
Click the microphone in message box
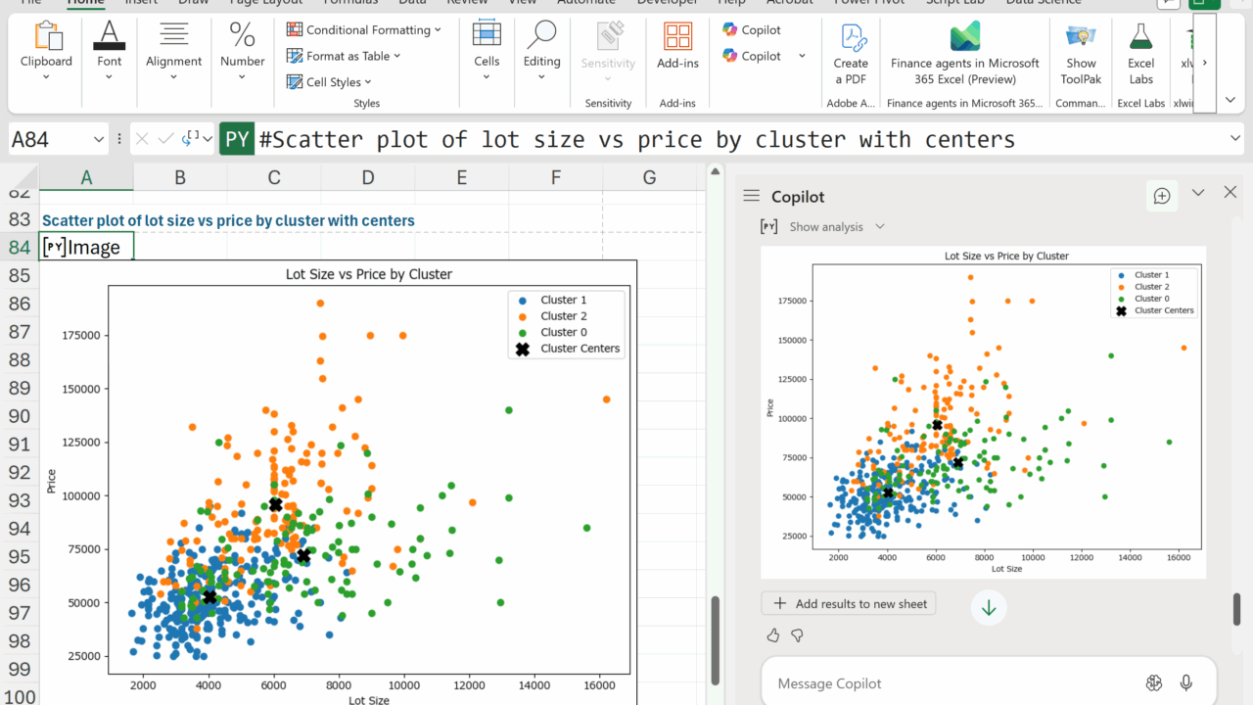(x=1186, y=683)
